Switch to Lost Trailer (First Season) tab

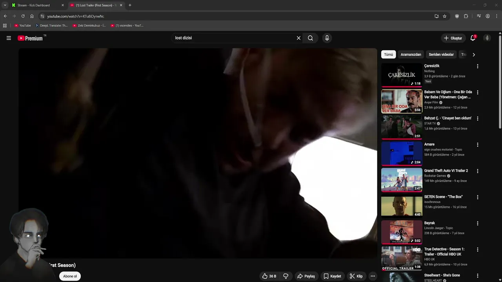click(x=96, y=5)
